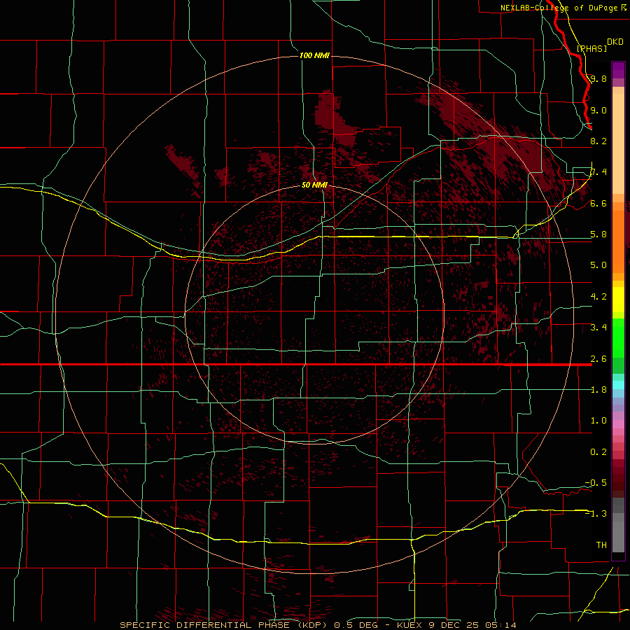Click the pink segment of the color bar
The width and height of the screenshot is (630, 630).
point(618,424)
